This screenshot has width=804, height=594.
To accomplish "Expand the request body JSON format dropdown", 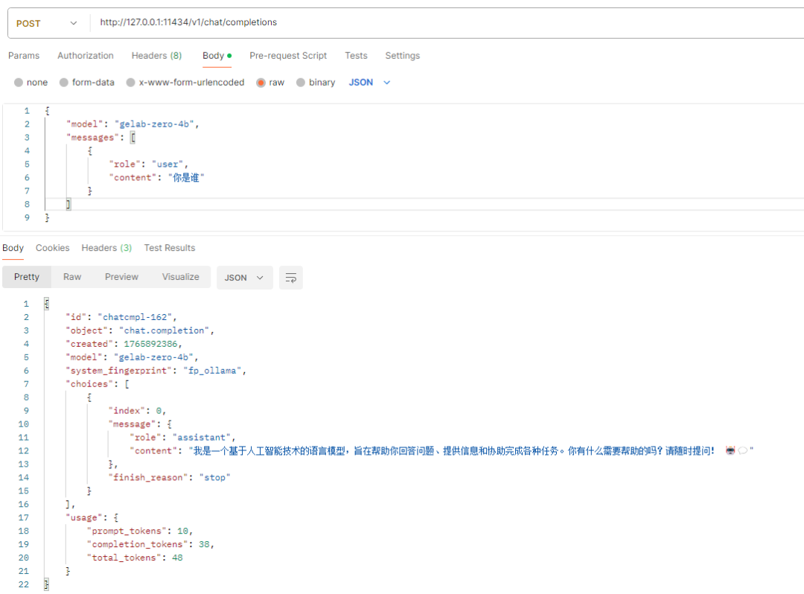I will click(x=369, y=83).
